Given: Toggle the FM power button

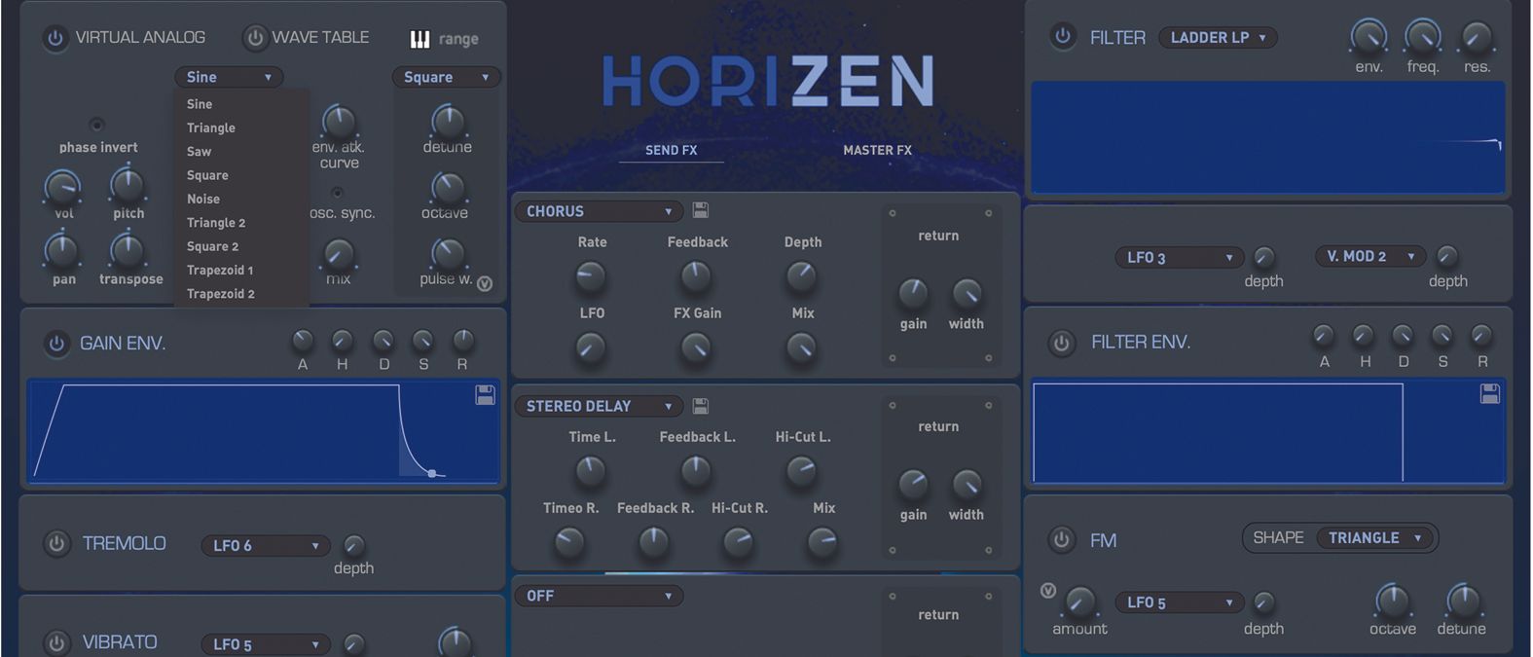Looking at the screenshot, I should [x=1062, y=539].
